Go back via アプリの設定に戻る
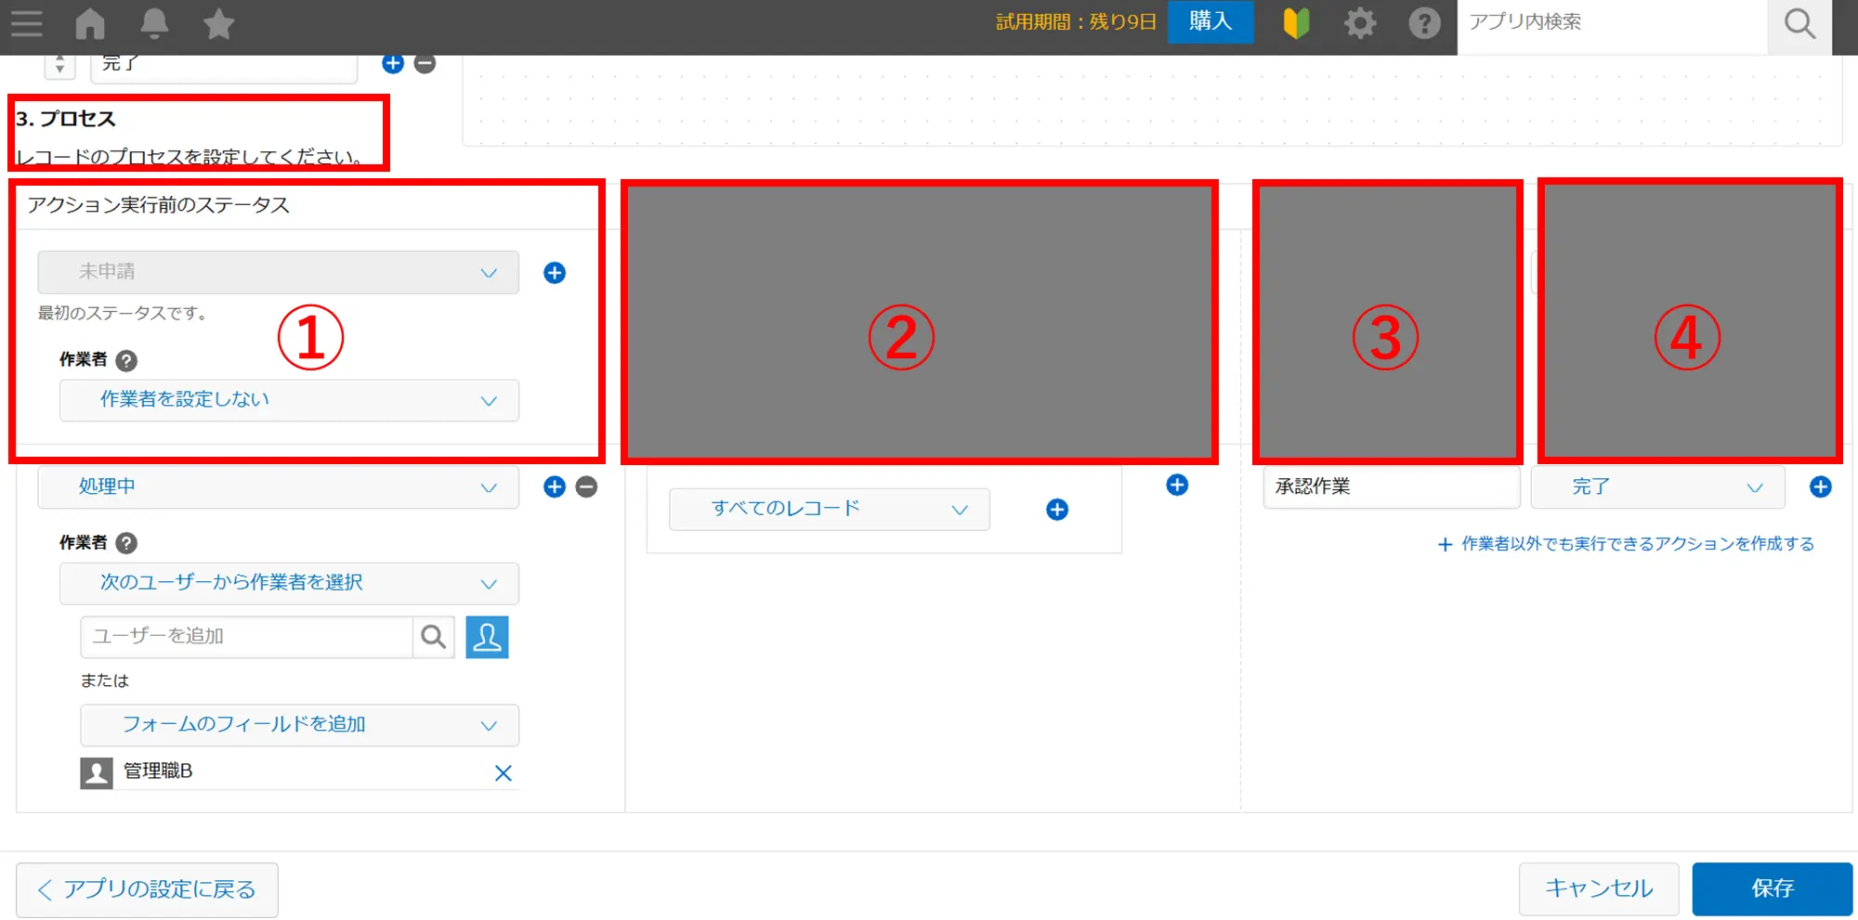Screen dimensions: 1858x920 147,889
